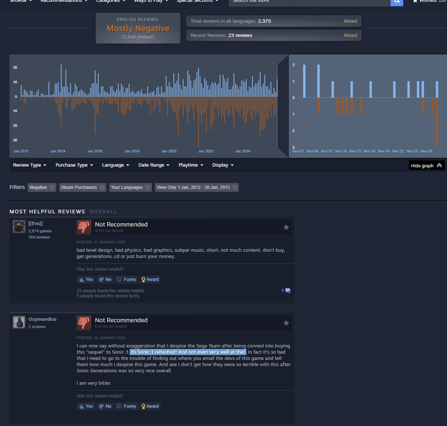The height and width of the screenshot is (426, 447).
Task: Click the Recent Reviews 23 reviews bar
Action: pyautogui.click(x=274, y=35)
